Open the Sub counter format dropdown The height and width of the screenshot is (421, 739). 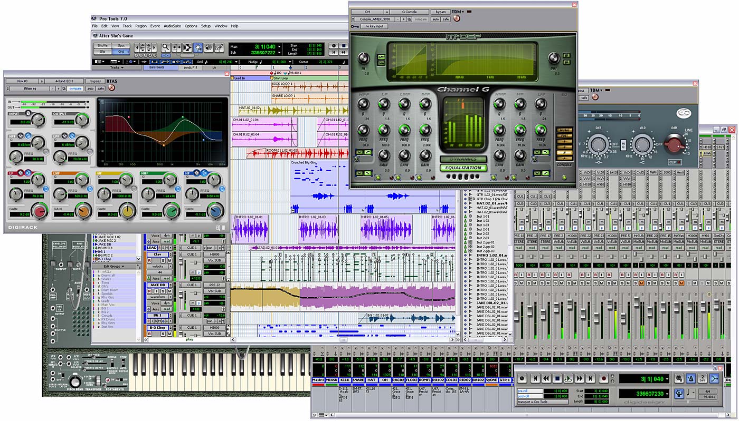click(x=279, y=53)
